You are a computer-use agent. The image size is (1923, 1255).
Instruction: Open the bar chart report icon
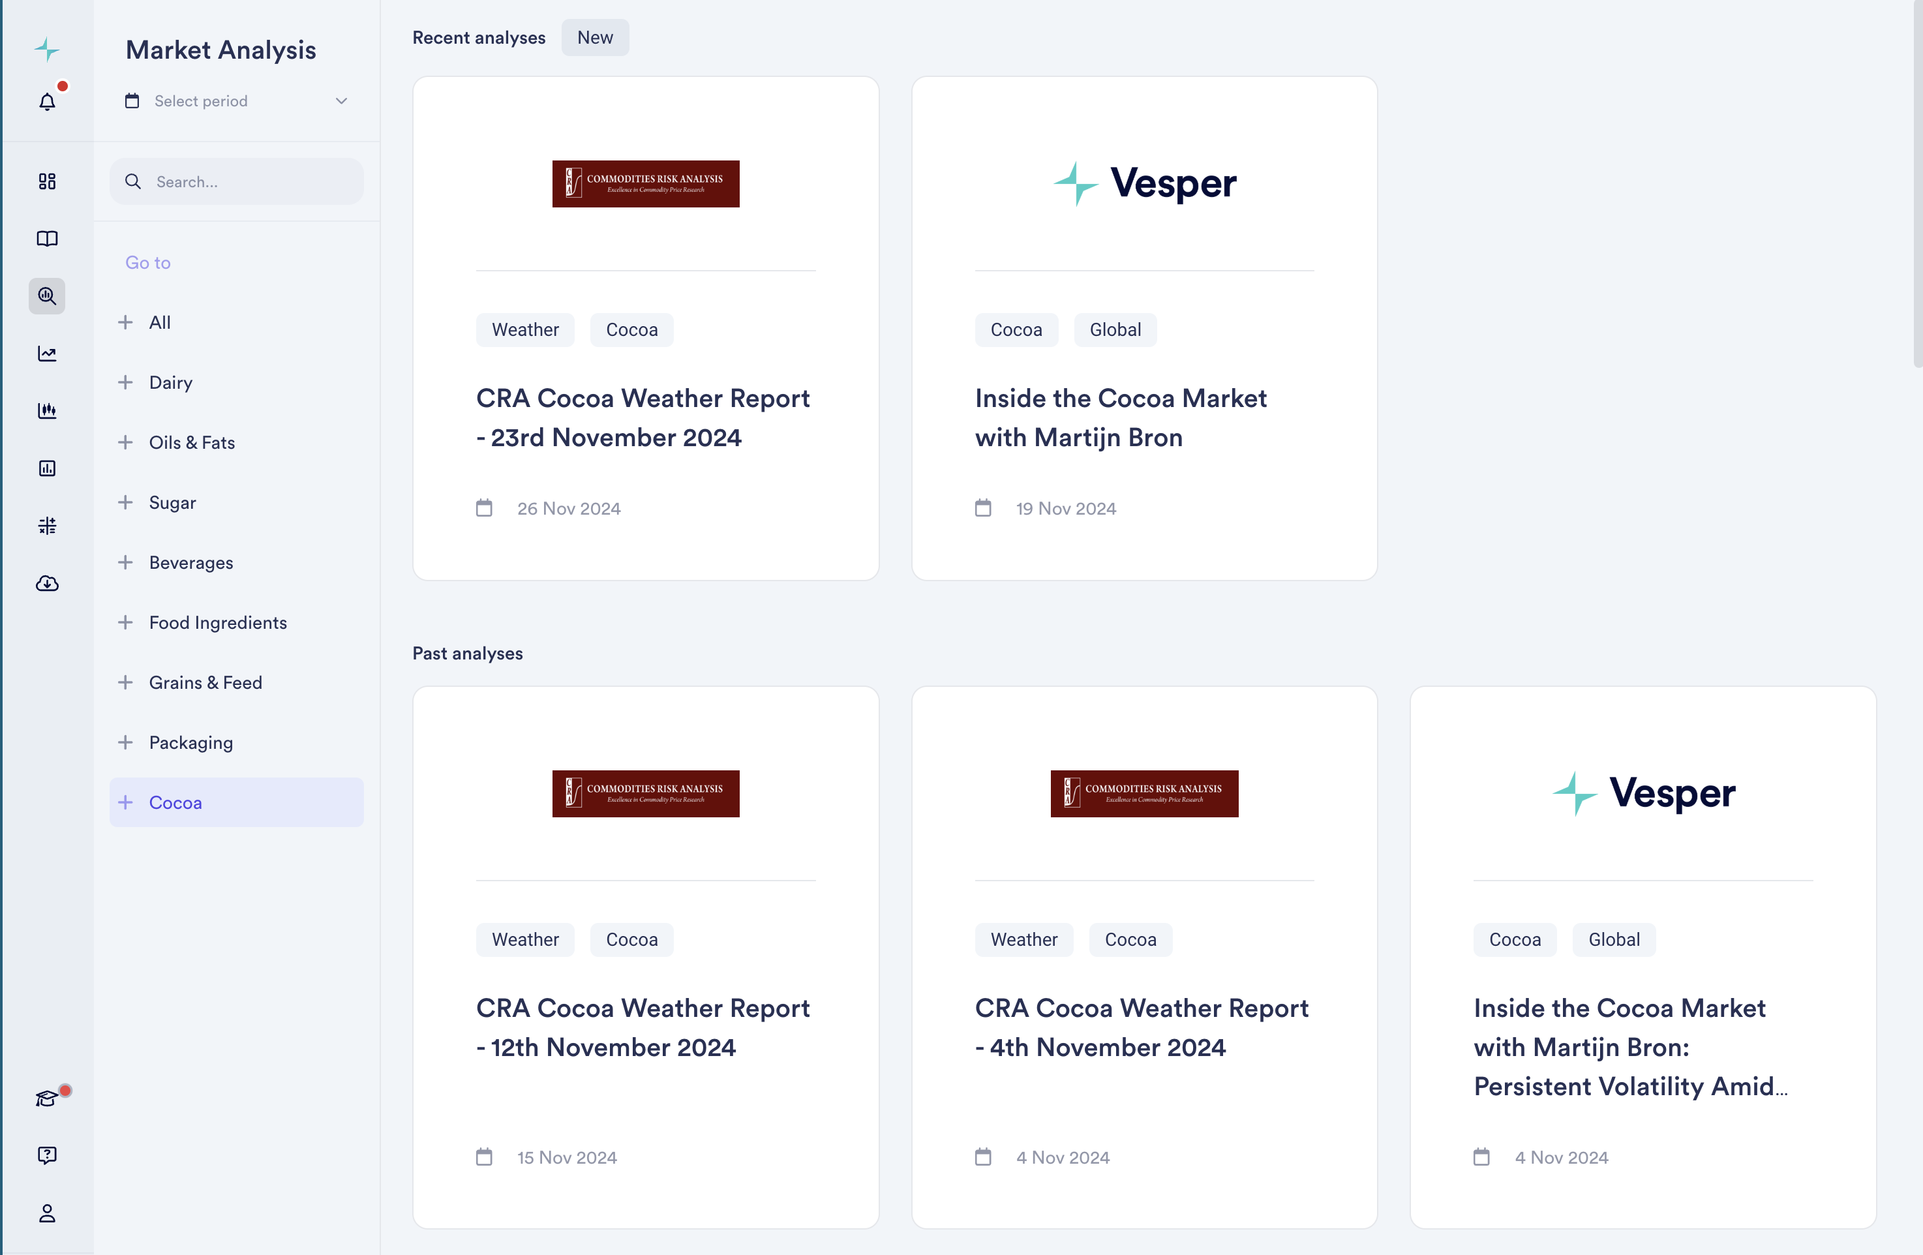(x=47, y=468)
